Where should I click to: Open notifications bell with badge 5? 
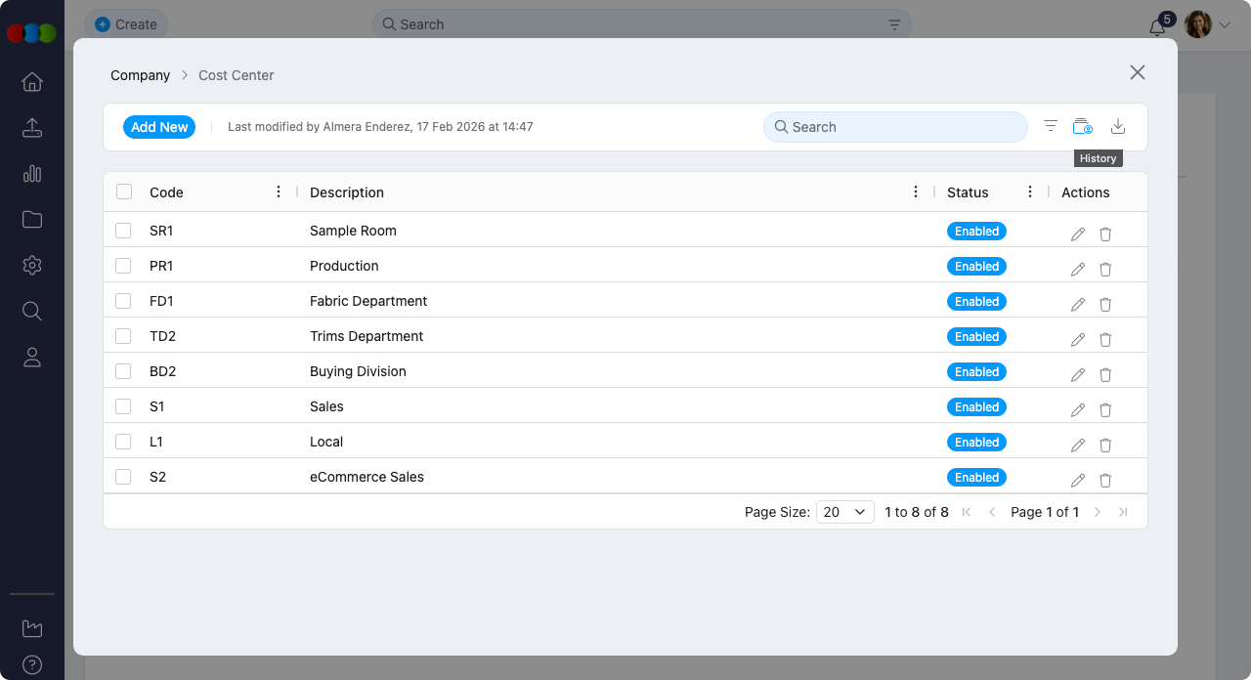[1158, 26]
